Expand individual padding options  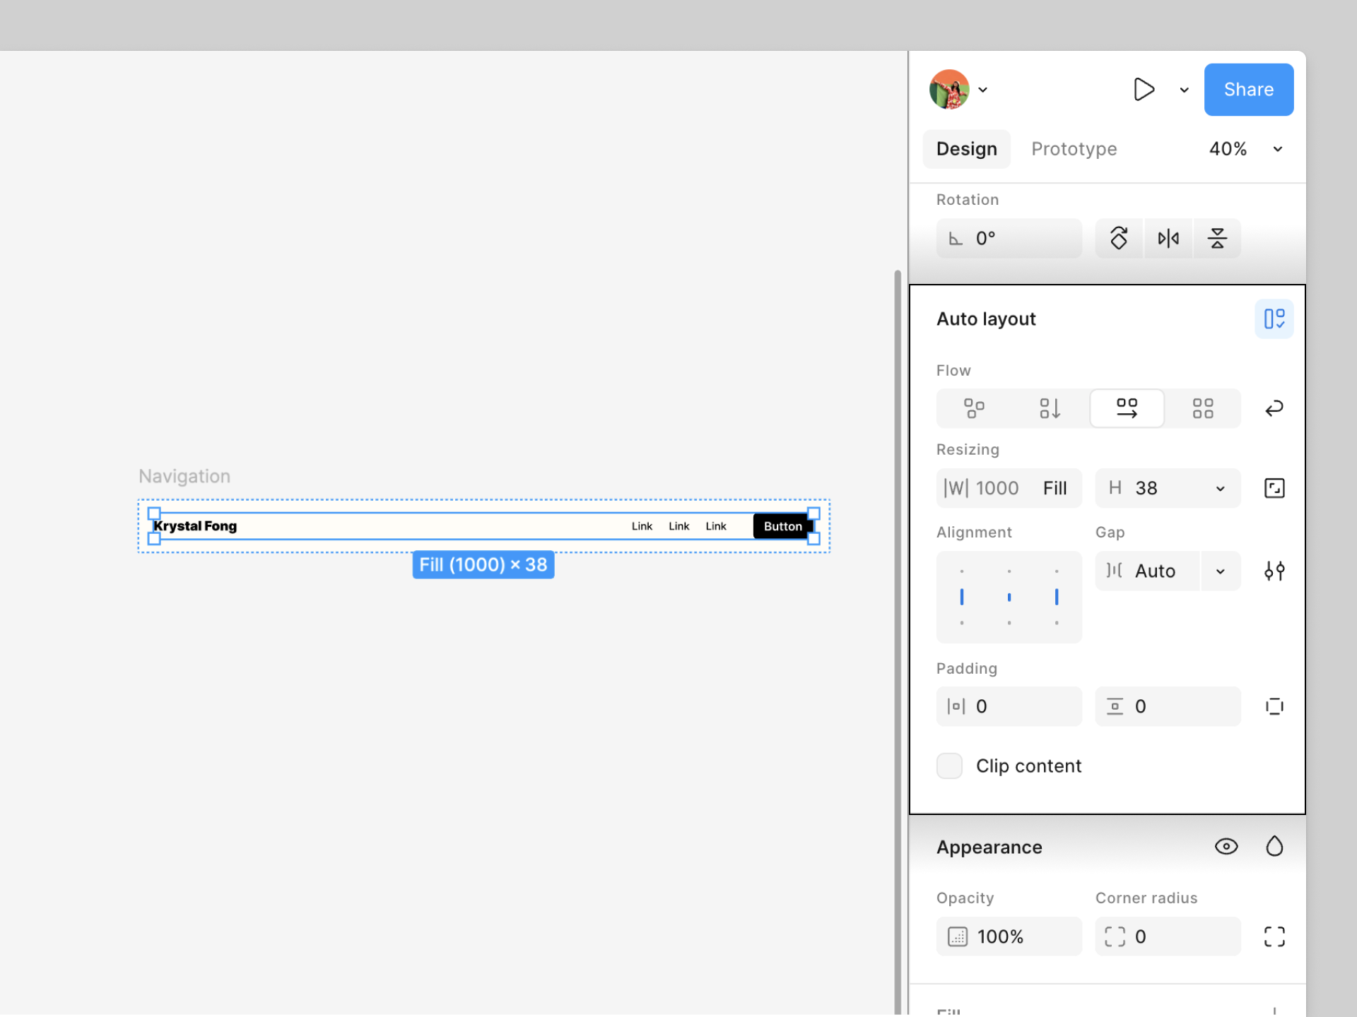(x=1274, y=706)
